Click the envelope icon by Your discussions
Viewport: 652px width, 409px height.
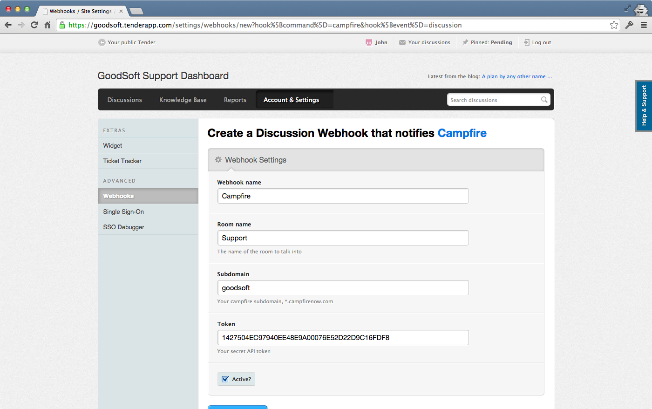tap(402, 42)
